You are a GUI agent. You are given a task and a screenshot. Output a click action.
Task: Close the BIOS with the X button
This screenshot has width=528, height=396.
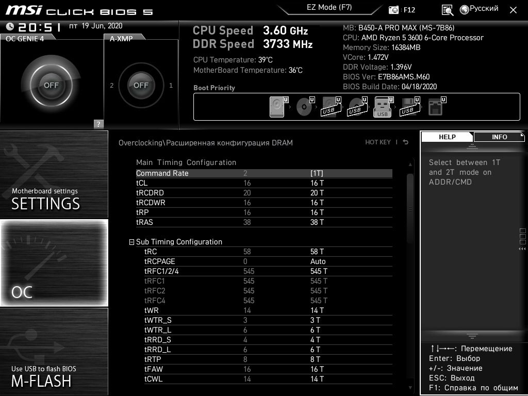pyautogui.click(x=513, y=10)
